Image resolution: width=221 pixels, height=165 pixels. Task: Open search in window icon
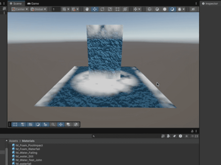tap(163, 136)
